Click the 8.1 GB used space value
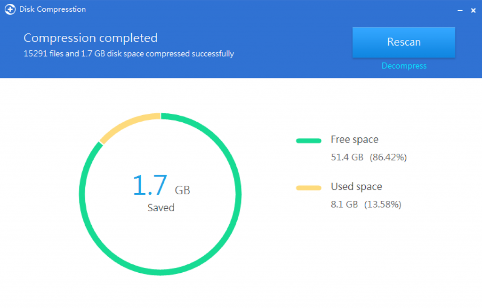The width and height of the screenshot is (482, 308). (344, 204)
